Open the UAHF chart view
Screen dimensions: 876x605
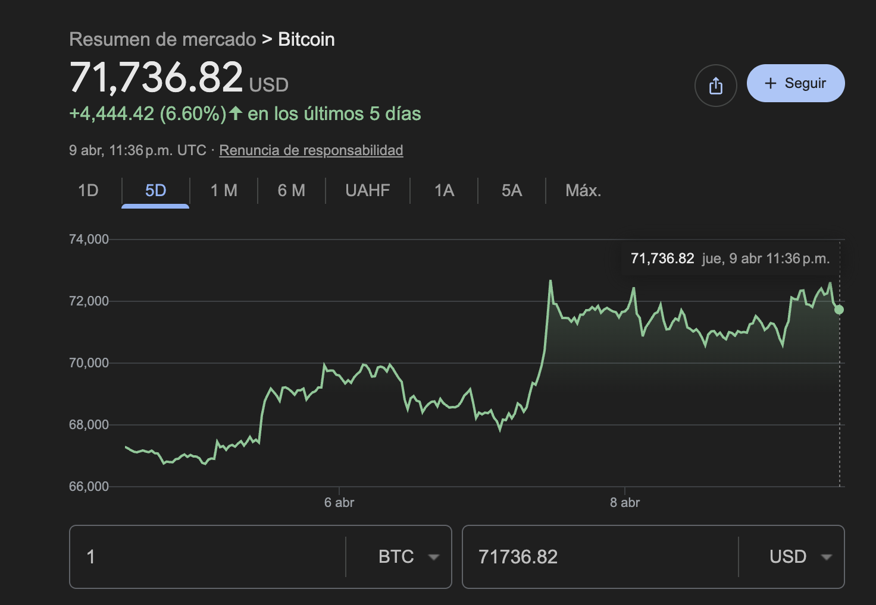[x=367, y=190]
